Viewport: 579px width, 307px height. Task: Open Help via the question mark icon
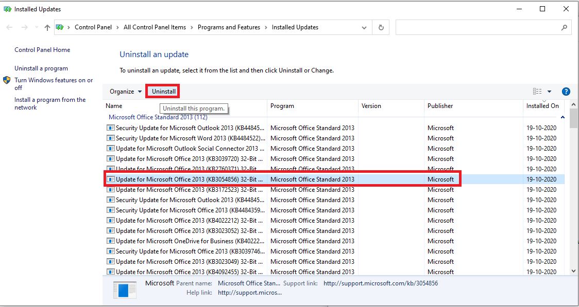[x=566, y=91]
